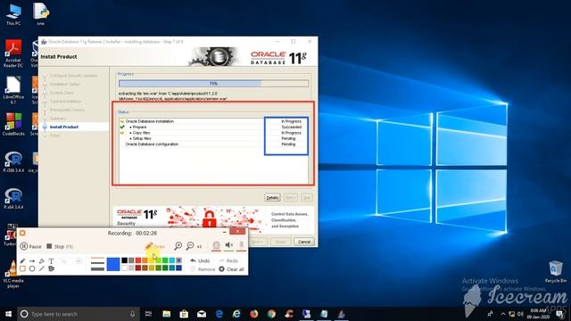Select the rectangle shape tool
This screenshot has height=321, width=571.
tap(22, 268)
